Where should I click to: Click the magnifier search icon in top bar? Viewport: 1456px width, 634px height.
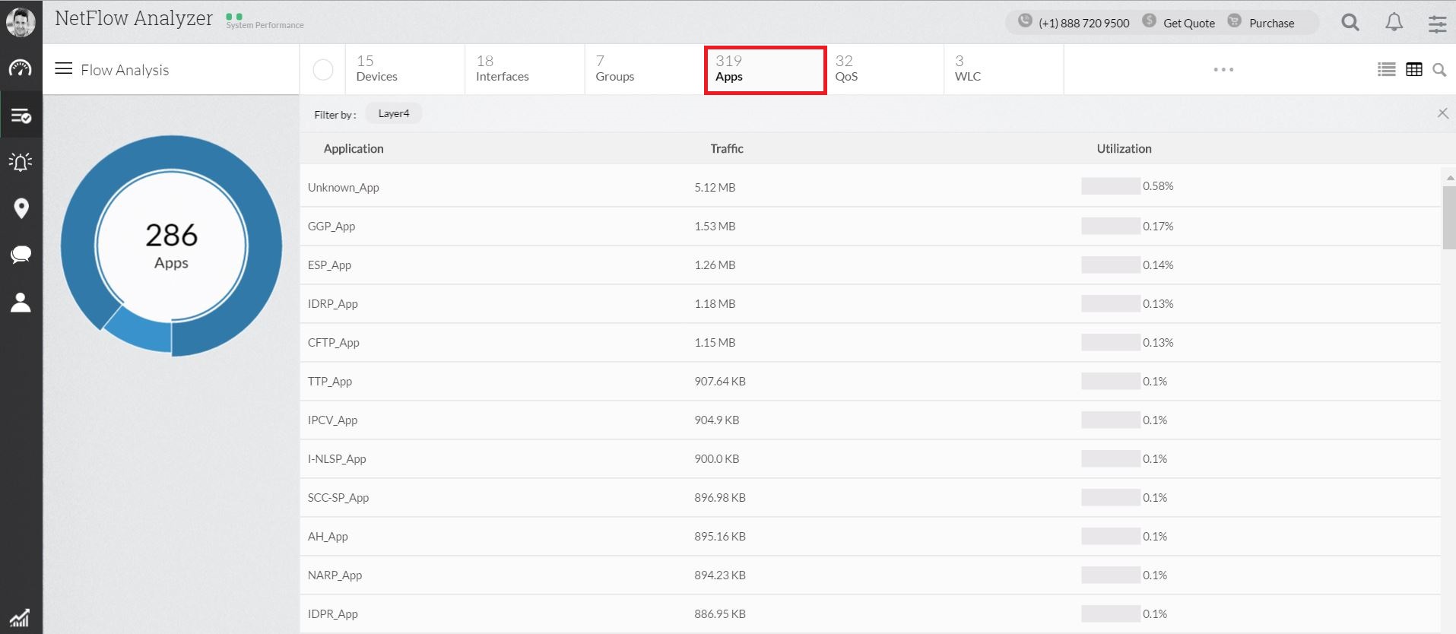[x=1350, y=23]
